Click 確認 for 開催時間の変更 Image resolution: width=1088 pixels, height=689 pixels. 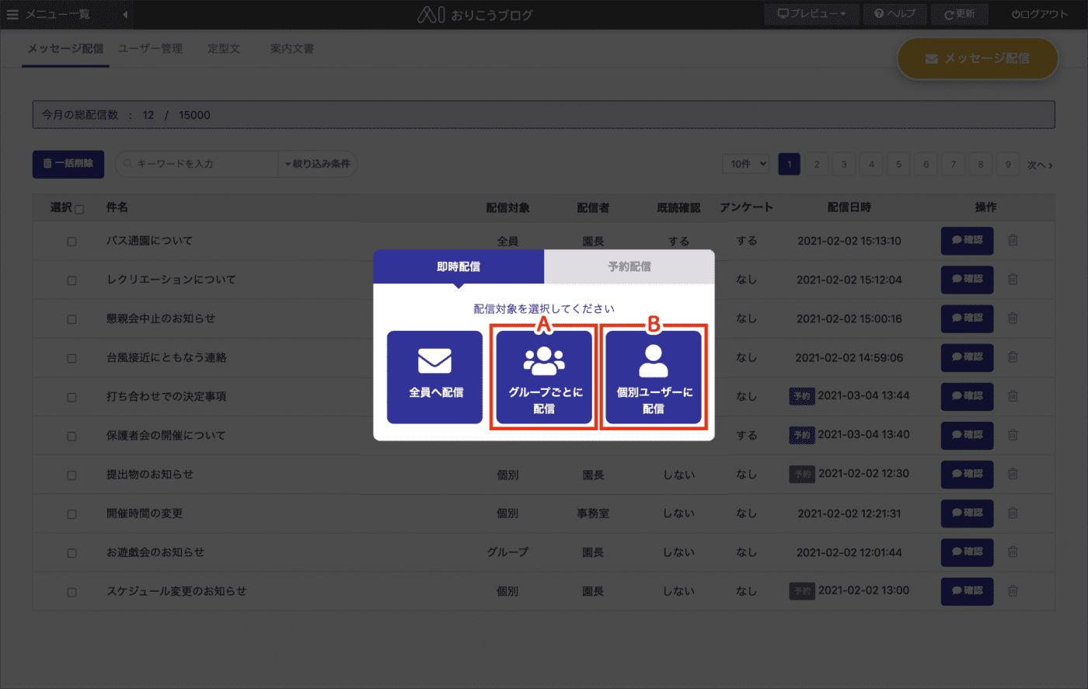click(968, 513)
